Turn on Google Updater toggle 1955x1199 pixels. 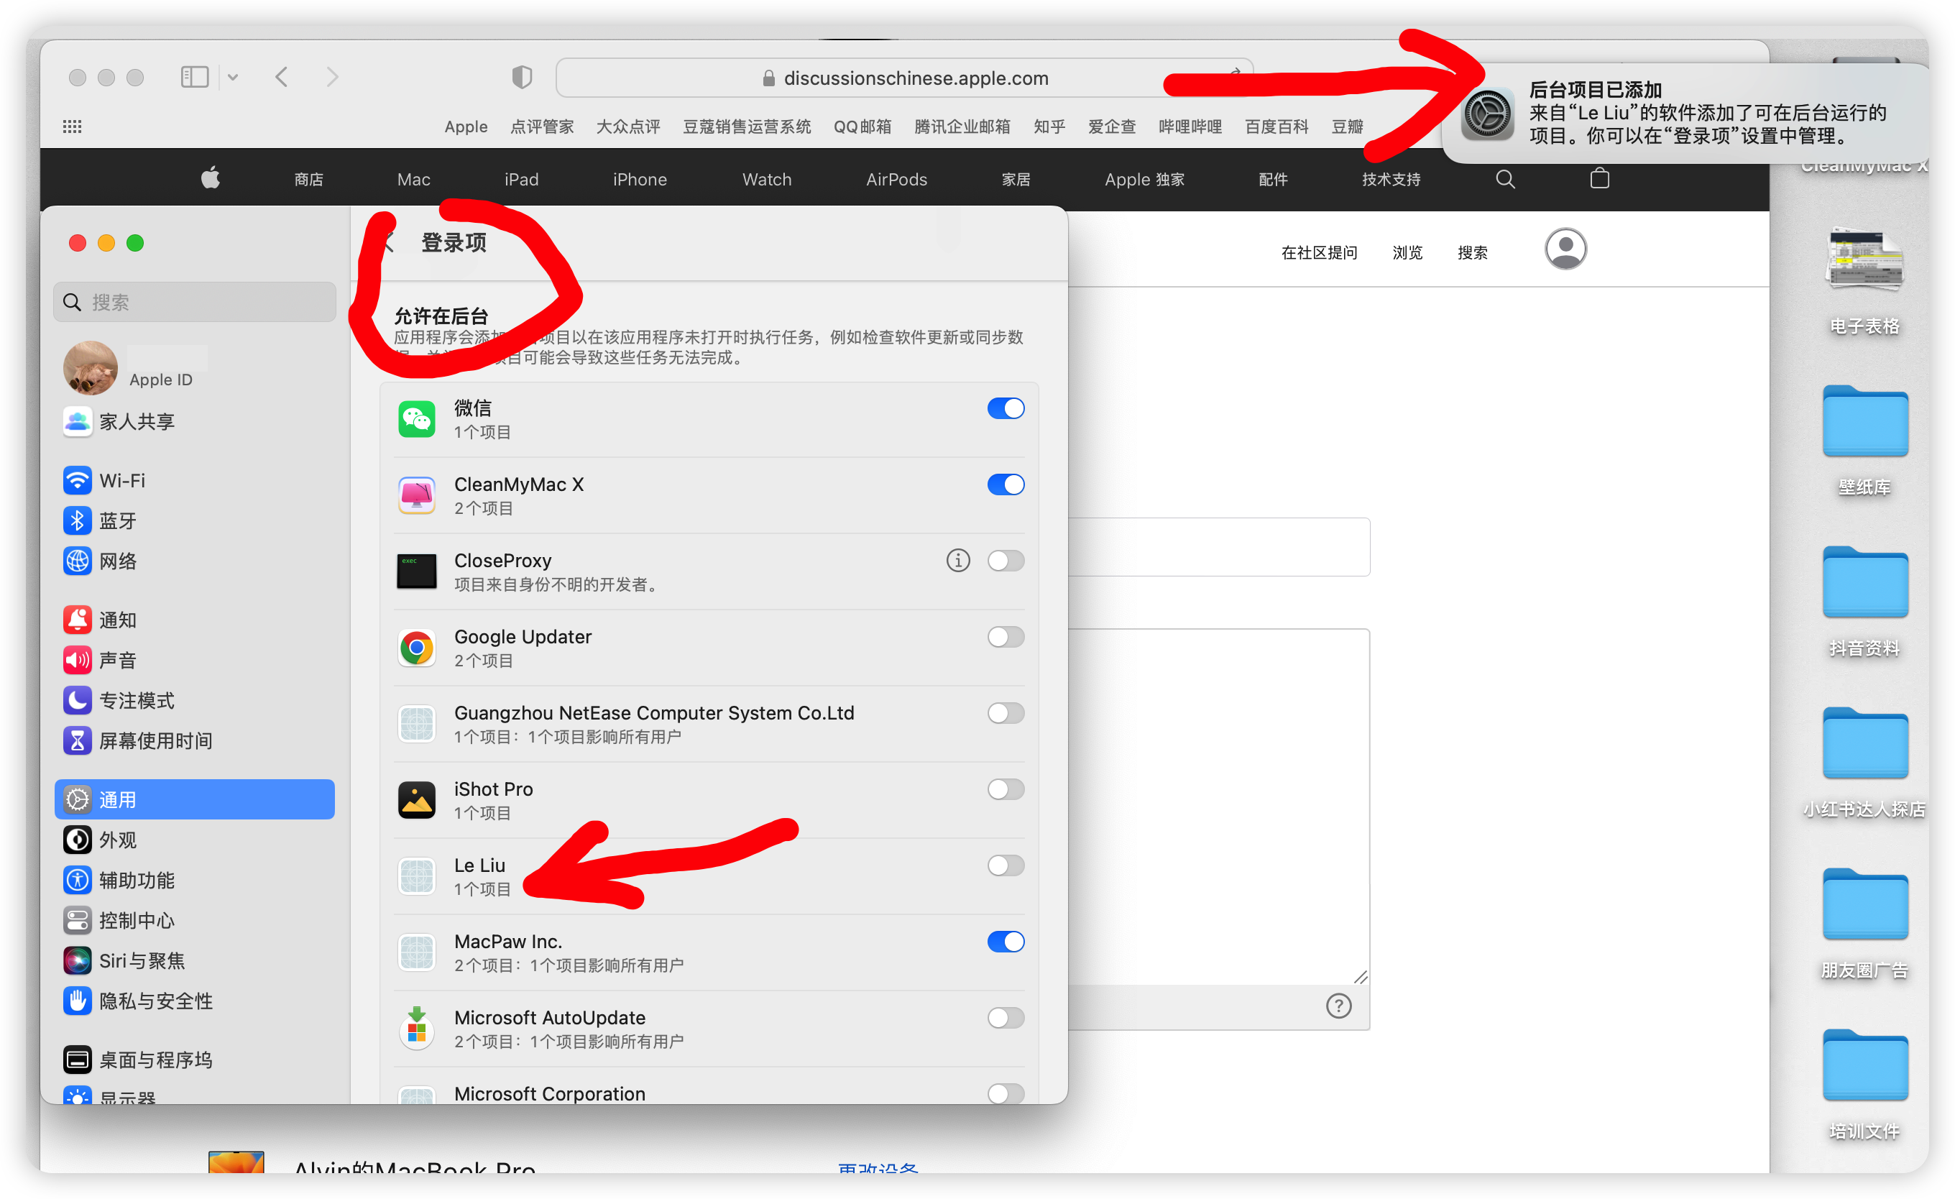(1006, 637)
